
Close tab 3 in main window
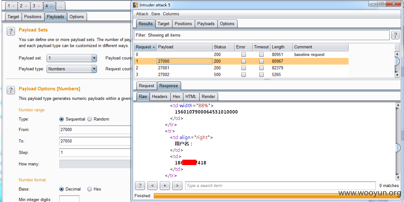click(39, 6)
